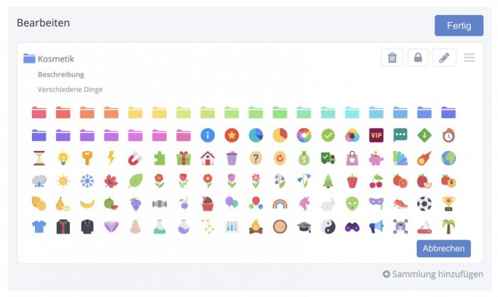
Task: Choose the gold trophy icon
Action: pyautogui.click(x=448, y=204)
